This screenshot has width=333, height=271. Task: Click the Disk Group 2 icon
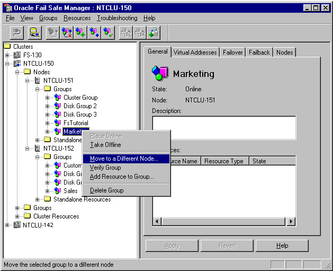pos(57,106)
